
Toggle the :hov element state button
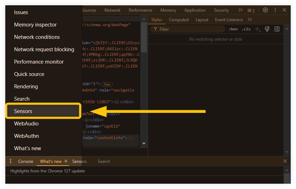(233, 29)
